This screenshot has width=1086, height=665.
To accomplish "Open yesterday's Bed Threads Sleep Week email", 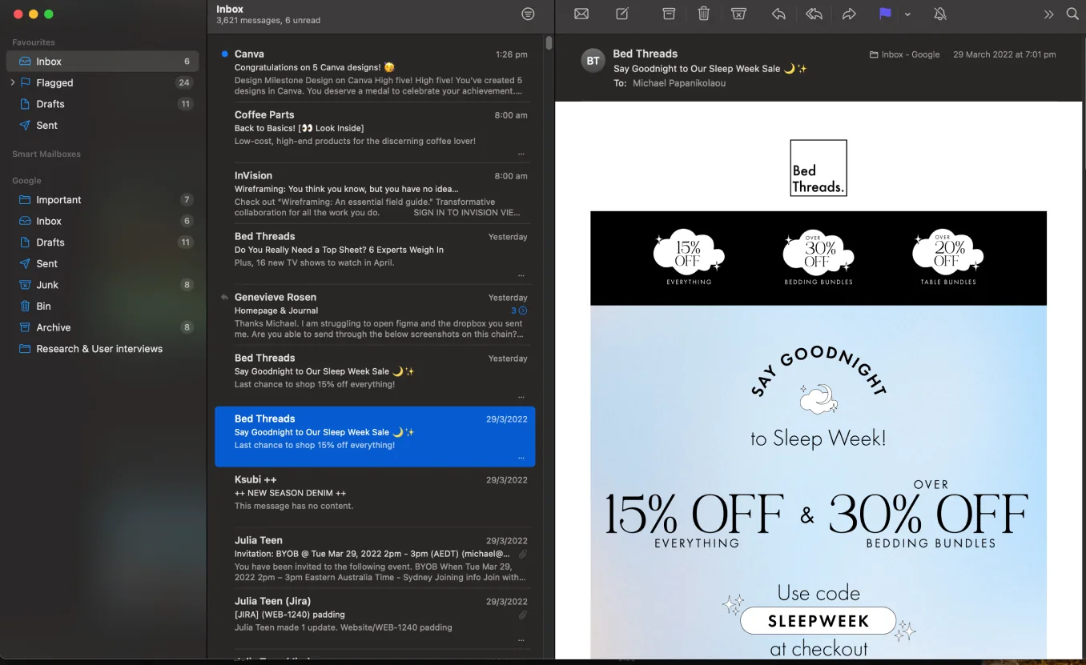I will coord(375,376).
